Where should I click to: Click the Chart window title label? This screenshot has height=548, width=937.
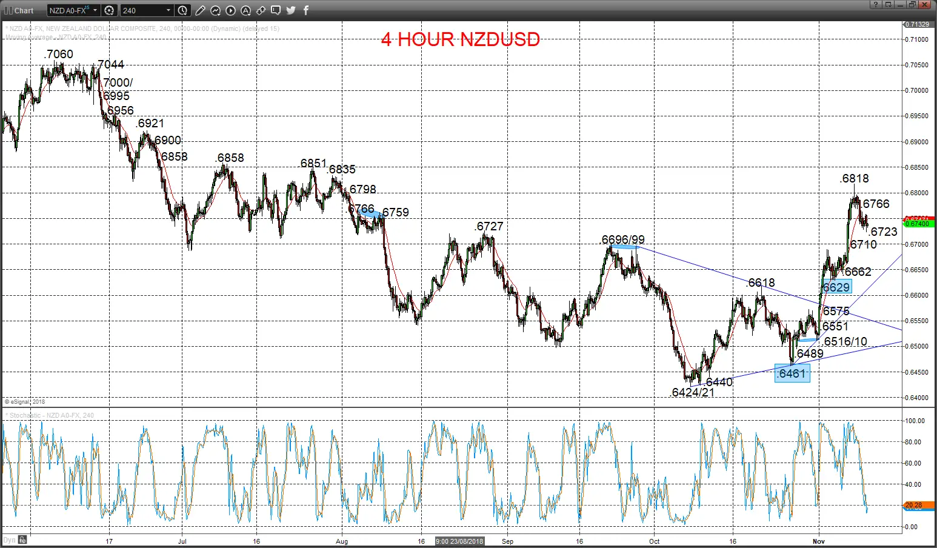click(x=24, y=10)
